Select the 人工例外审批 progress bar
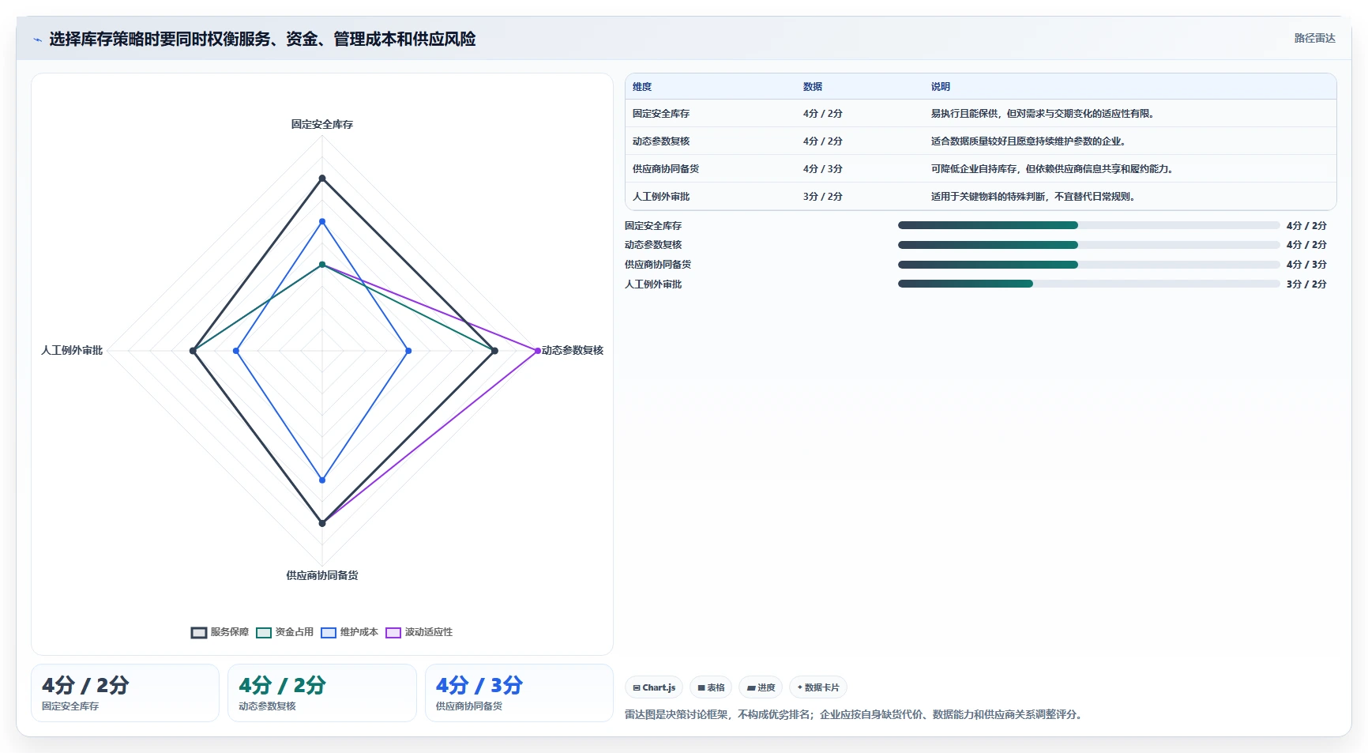The width and height of the screenshot is (1368, 753). click(x=1088, y=284)
